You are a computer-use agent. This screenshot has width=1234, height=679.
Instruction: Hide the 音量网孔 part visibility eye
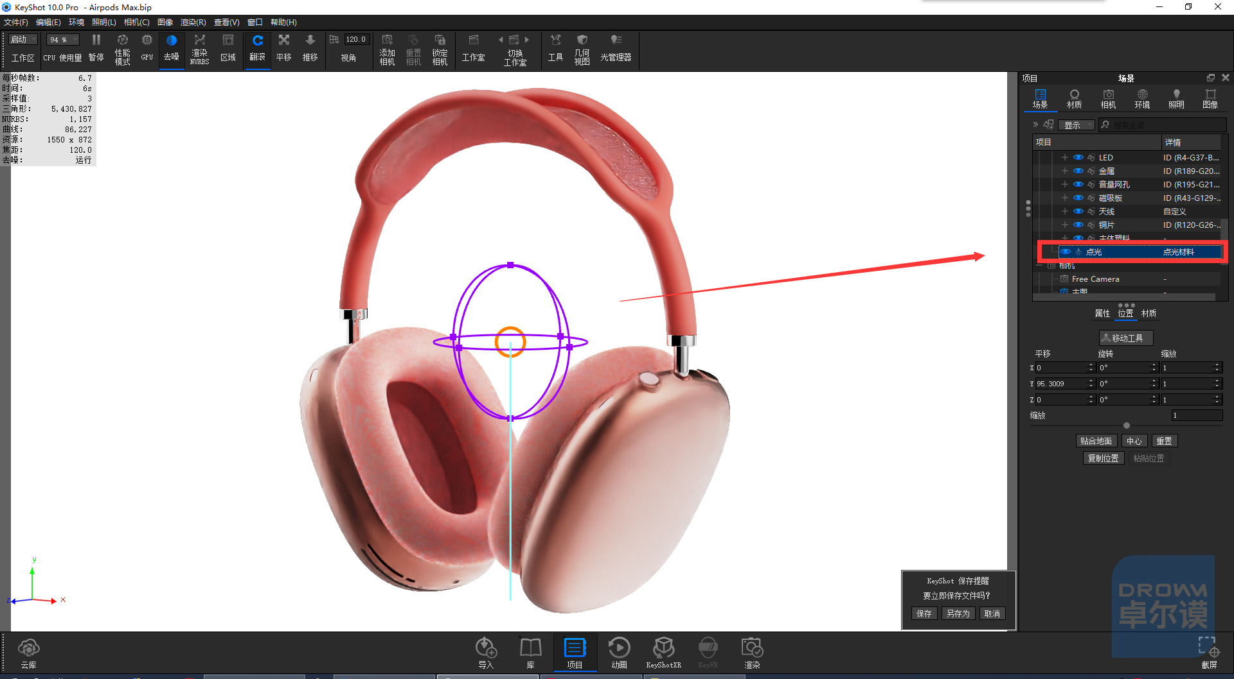click(1078, 184)
